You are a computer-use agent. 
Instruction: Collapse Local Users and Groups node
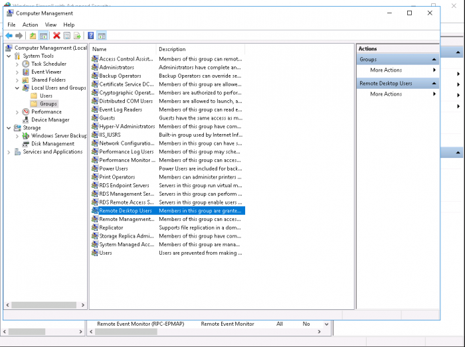[x=17, y=88]
